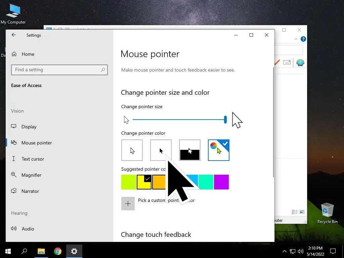The image size is (344, 258).
Task: Choose the white pointer color option
Action: [x=132, y=150]
